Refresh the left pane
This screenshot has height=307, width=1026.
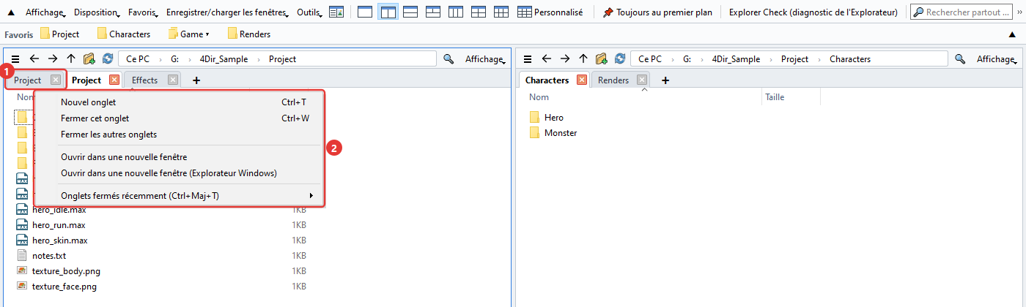click(x=108, y=59)
